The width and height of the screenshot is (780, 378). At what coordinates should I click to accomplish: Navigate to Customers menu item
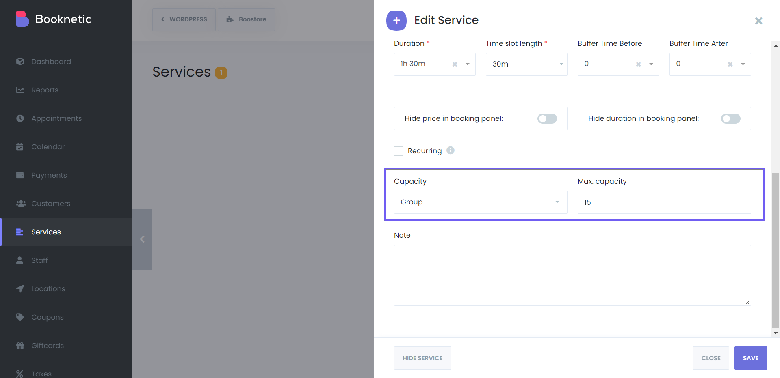66,204
